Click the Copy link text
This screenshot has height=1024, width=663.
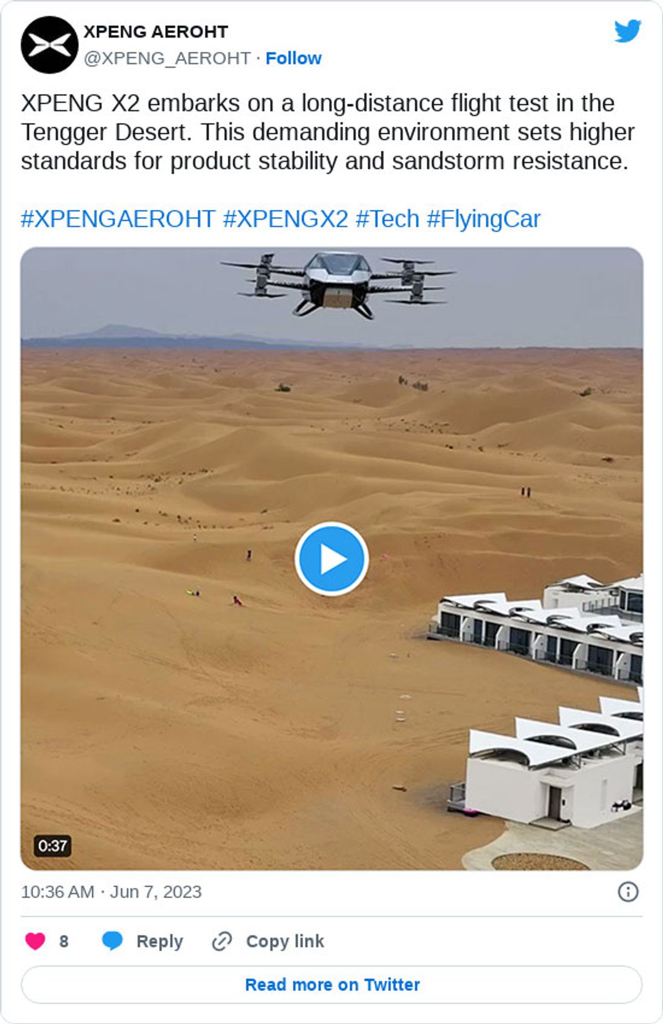[x=285, y=941]
